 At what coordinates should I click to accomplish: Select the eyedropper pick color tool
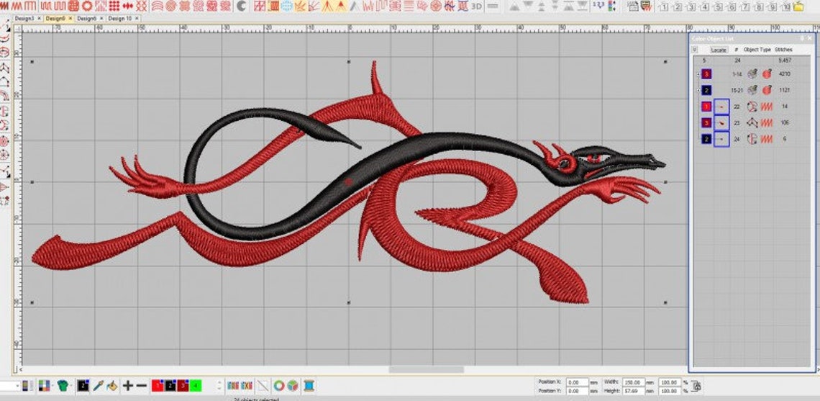pyautogui.click(x=98, y=387)
